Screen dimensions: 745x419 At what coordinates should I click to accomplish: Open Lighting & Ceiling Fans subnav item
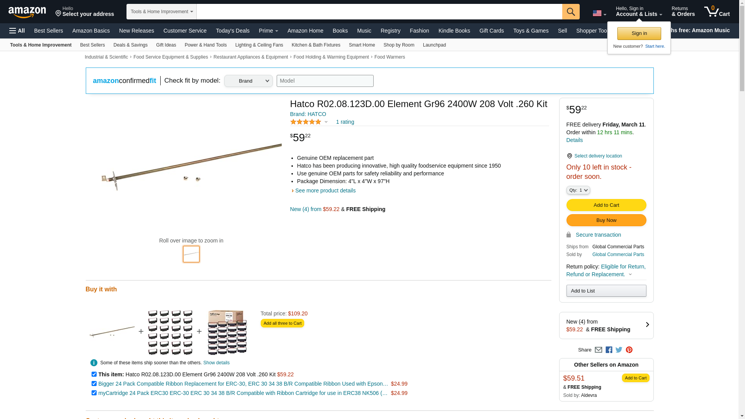[259, 45]
